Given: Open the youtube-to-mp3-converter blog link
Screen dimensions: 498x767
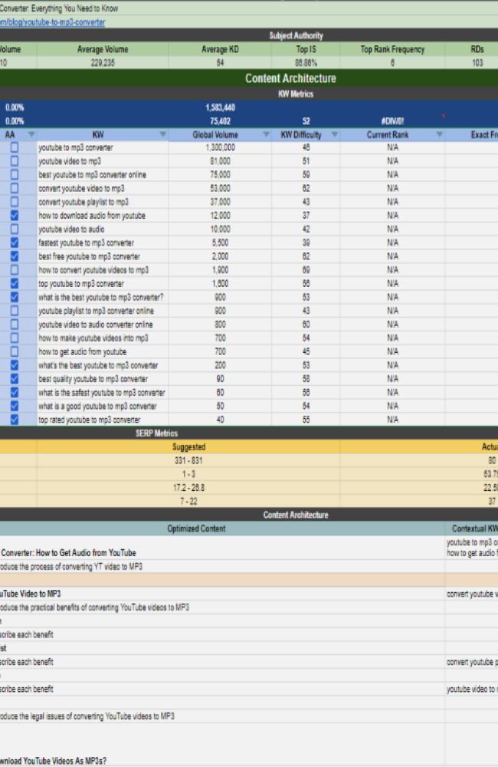Looking at the screenshot, I should coord(52,22).
